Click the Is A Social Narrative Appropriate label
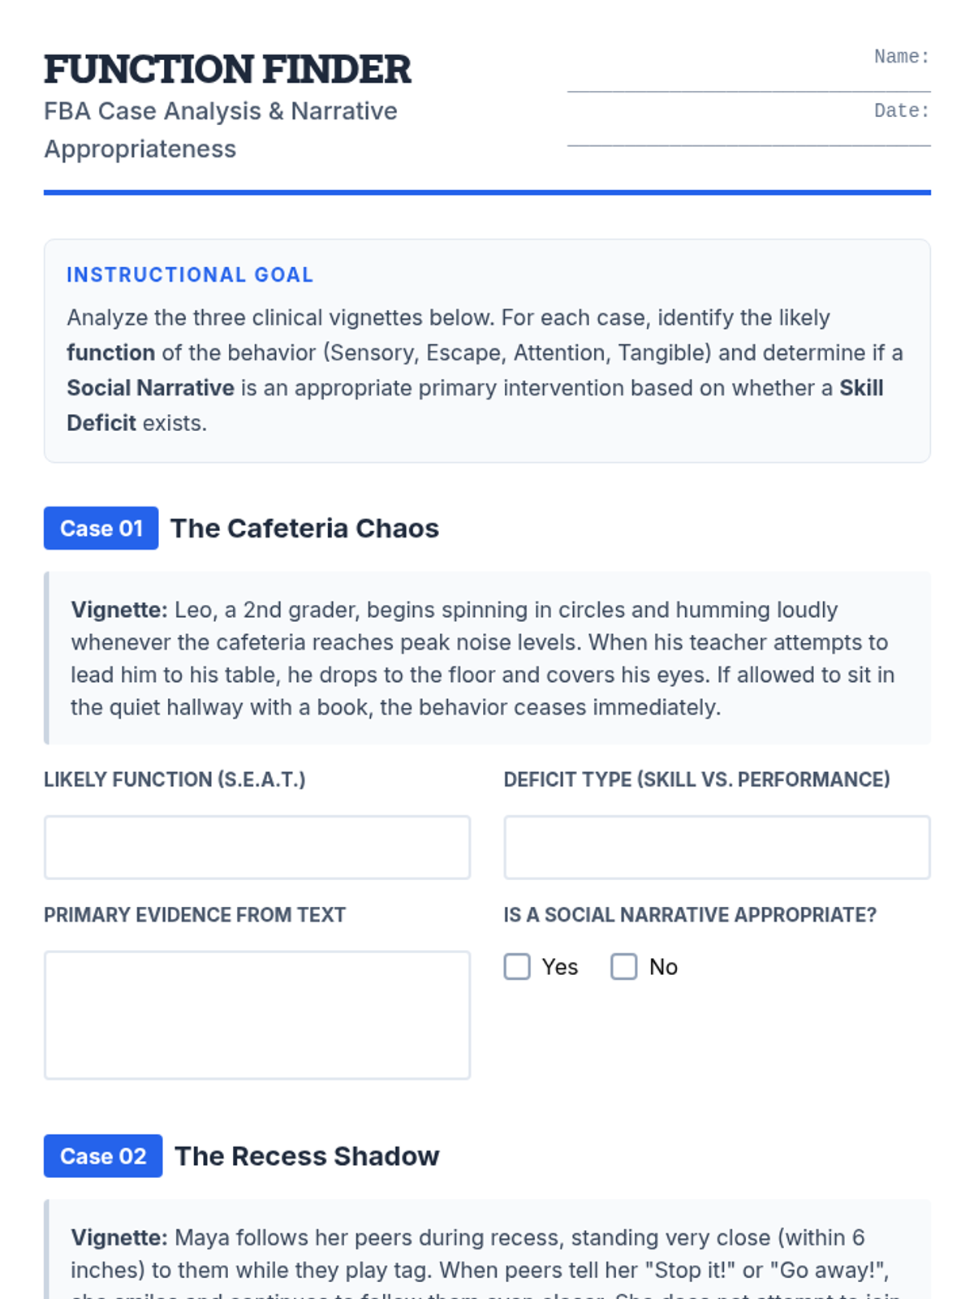This screenshot has width=974, height=1299. coord(690,915)
